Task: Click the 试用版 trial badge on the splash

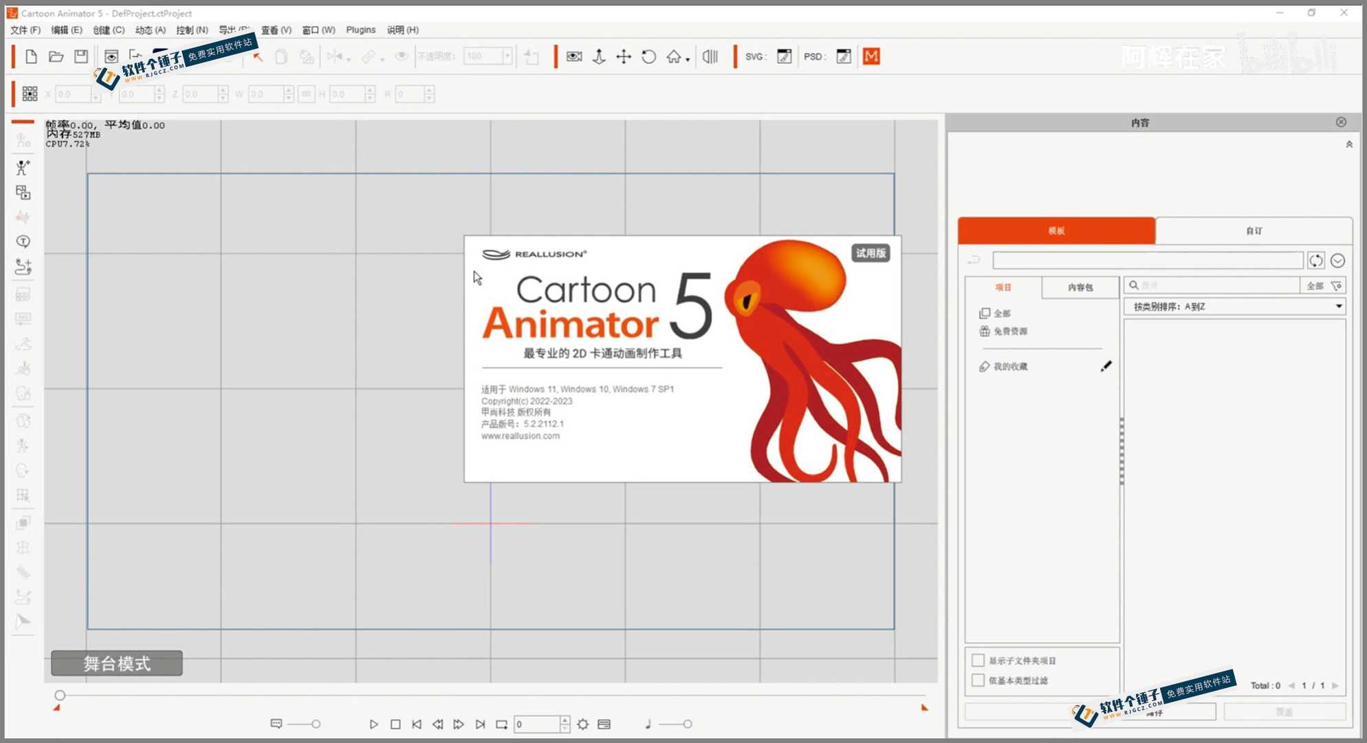Action: [871, 253]
